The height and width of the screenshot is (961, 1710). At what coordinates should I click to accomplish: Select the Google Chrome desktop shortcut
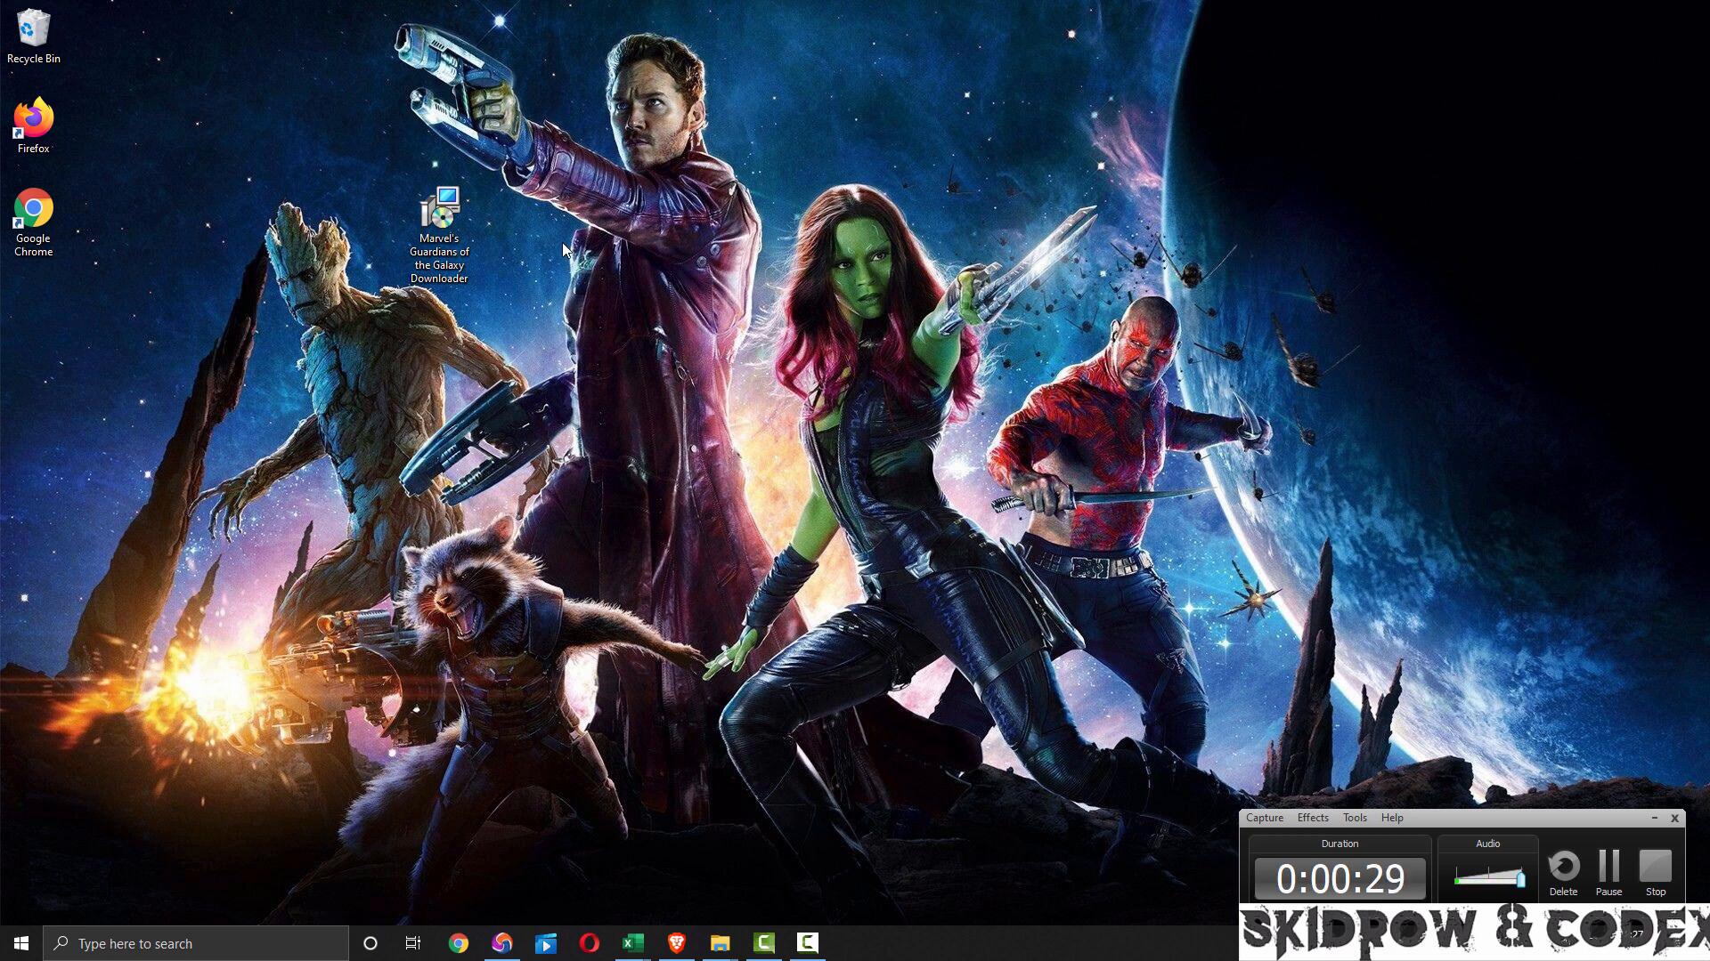[33, 209]
